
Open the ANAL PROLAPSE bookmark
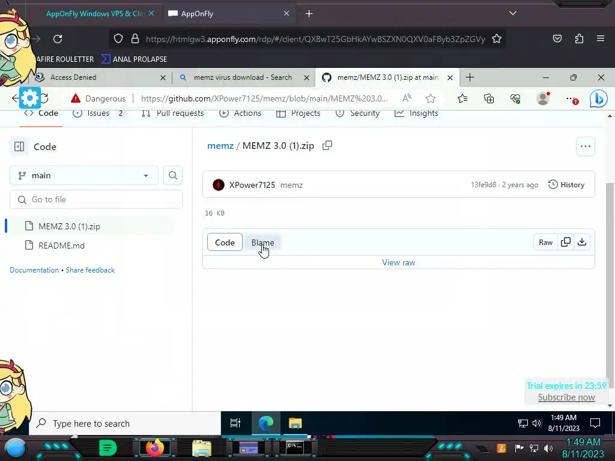(x=135, y=59)
